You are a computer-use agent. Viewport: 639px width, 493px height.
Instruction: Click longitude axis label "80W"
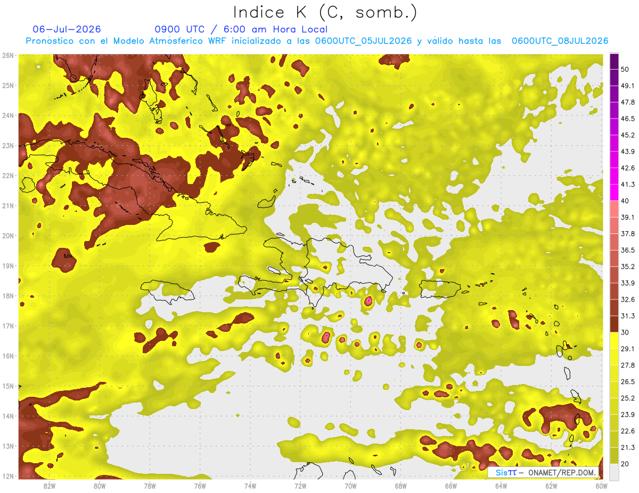[x=100, y=486]
